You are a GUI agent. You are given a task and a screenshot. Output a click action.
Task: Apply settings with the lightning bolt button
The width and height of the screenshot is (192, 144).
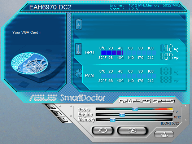132,131
